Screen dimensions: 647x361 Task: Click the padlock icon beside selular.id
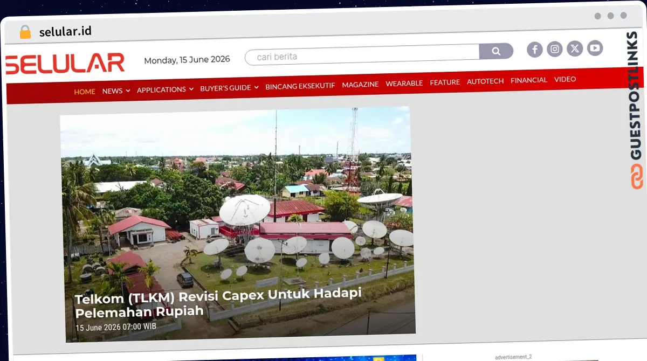tap(25, 32)
